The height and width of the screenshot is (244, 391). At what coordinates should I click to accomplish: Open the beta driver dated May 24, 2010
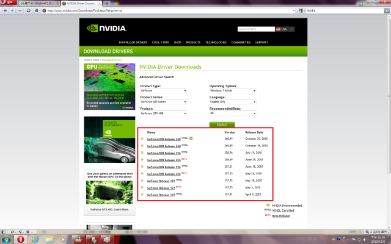click(164, 174)
